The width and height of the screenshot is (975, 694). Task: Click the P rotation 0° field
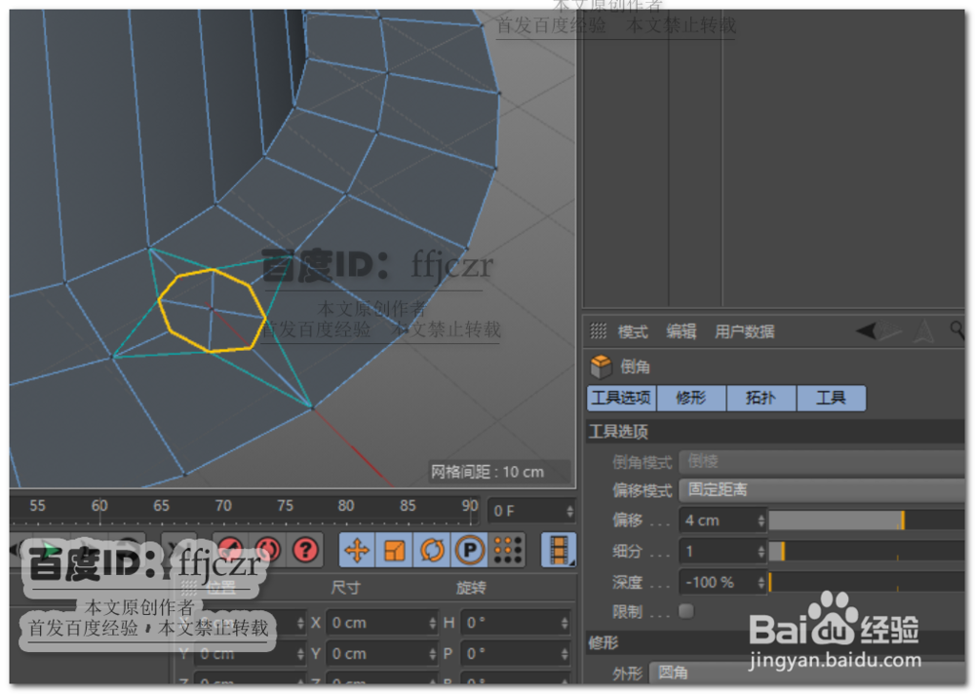point(514,654)
